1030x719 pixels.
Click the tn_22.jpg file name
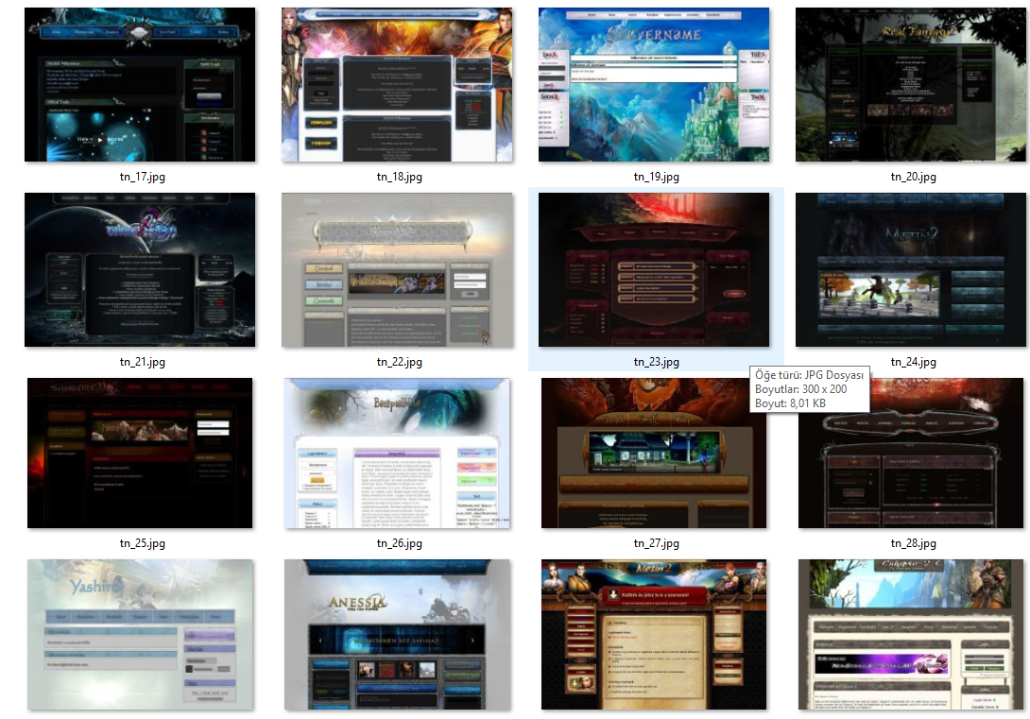[x=400, y=362]
